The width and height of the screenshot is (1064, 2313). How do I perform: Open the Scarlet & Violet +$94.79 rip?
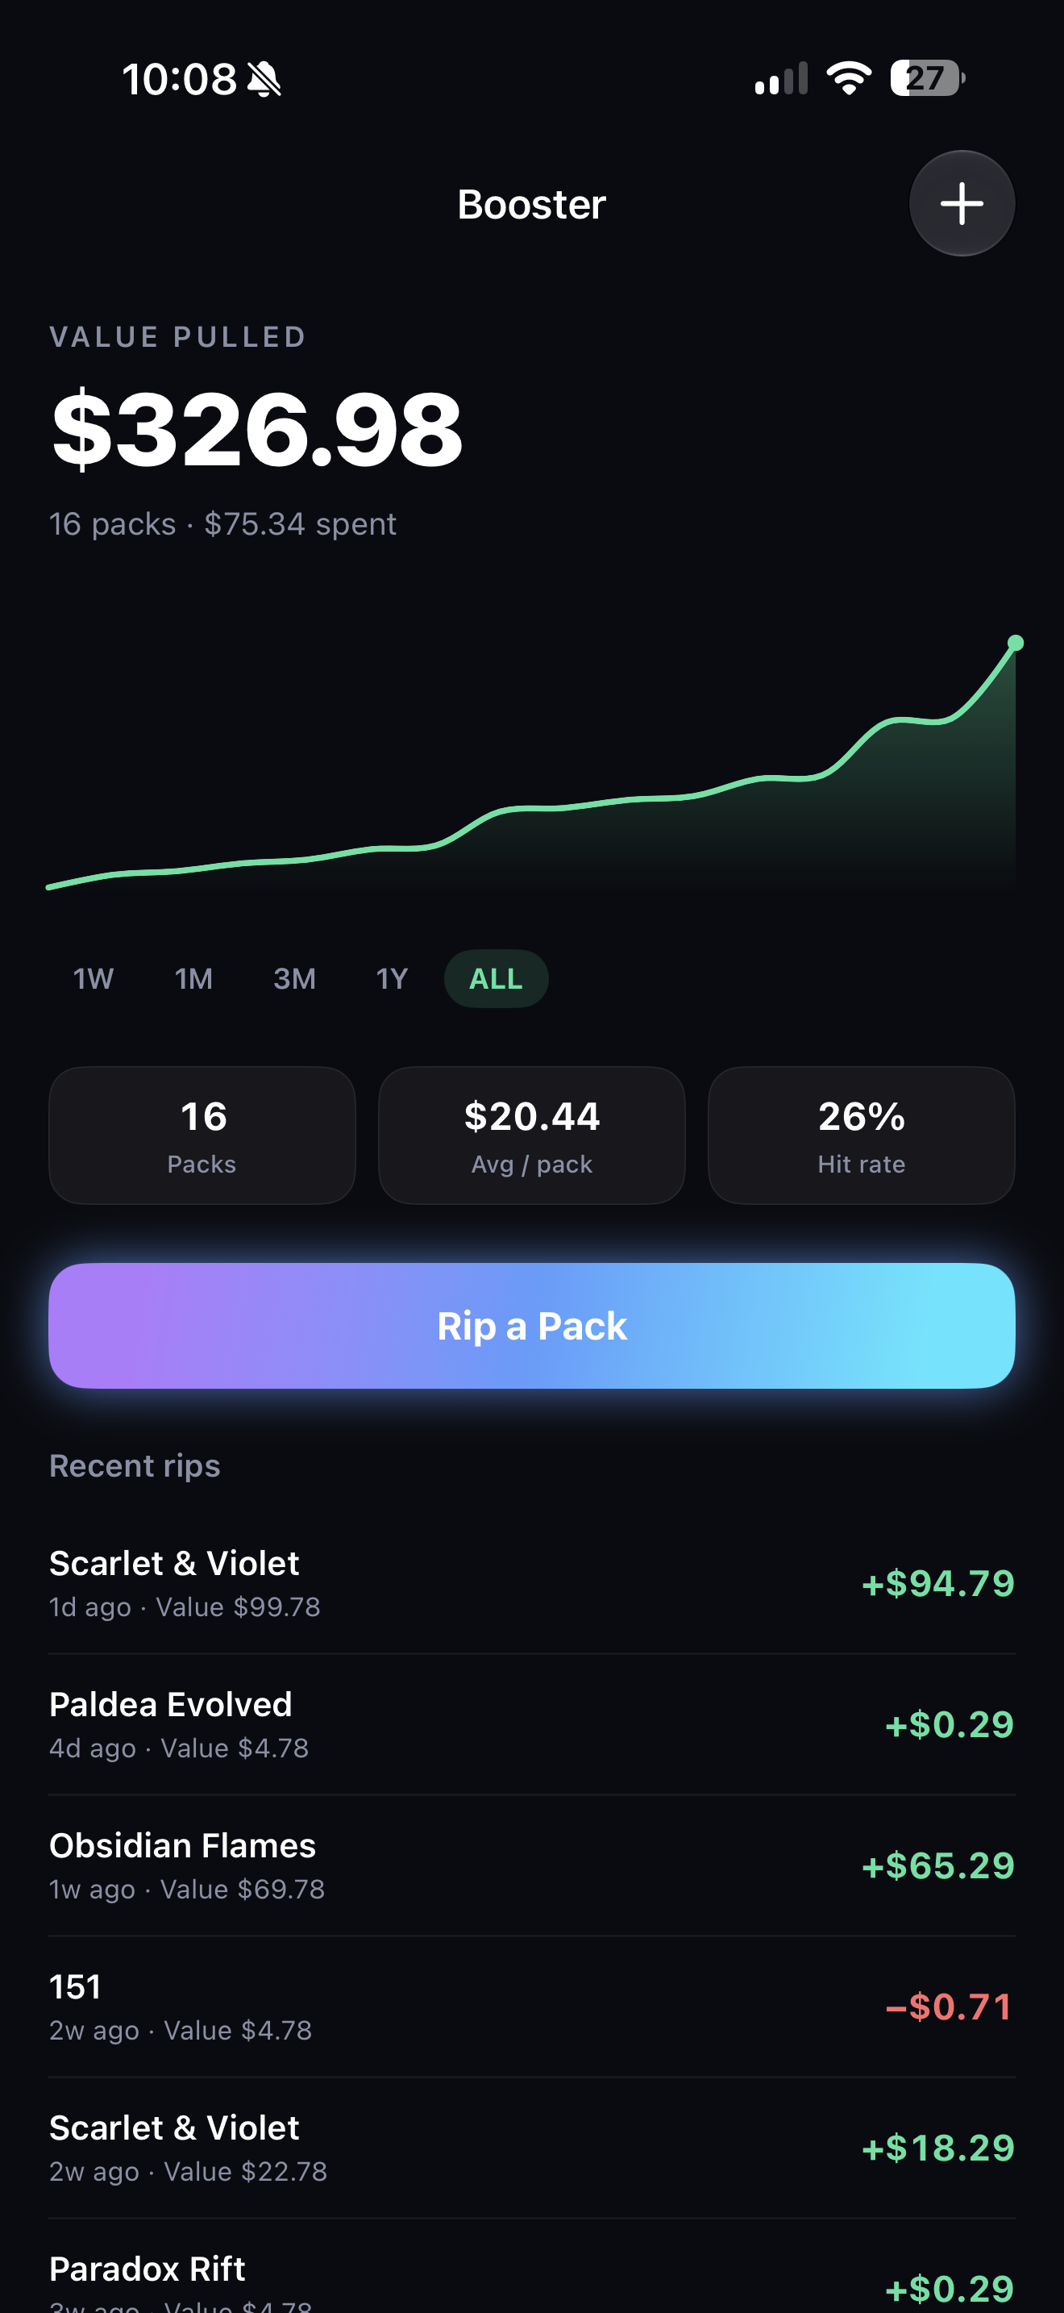532,1583
